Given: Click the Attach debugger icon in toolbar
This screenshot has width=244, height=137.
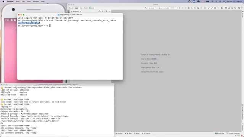Looking at the screenshot, I should [198, 8].
